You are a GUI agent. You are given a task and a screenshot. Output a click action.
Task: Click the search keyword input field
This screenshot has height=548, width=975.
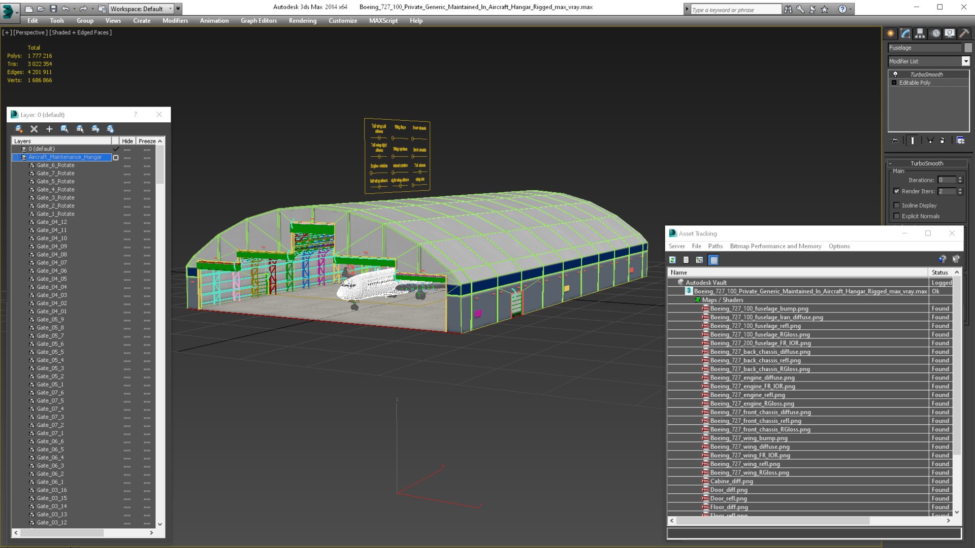(735, 10)
